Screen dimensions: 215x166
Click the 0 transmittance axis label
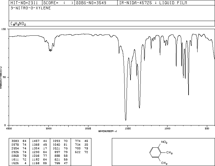(5, 125)
